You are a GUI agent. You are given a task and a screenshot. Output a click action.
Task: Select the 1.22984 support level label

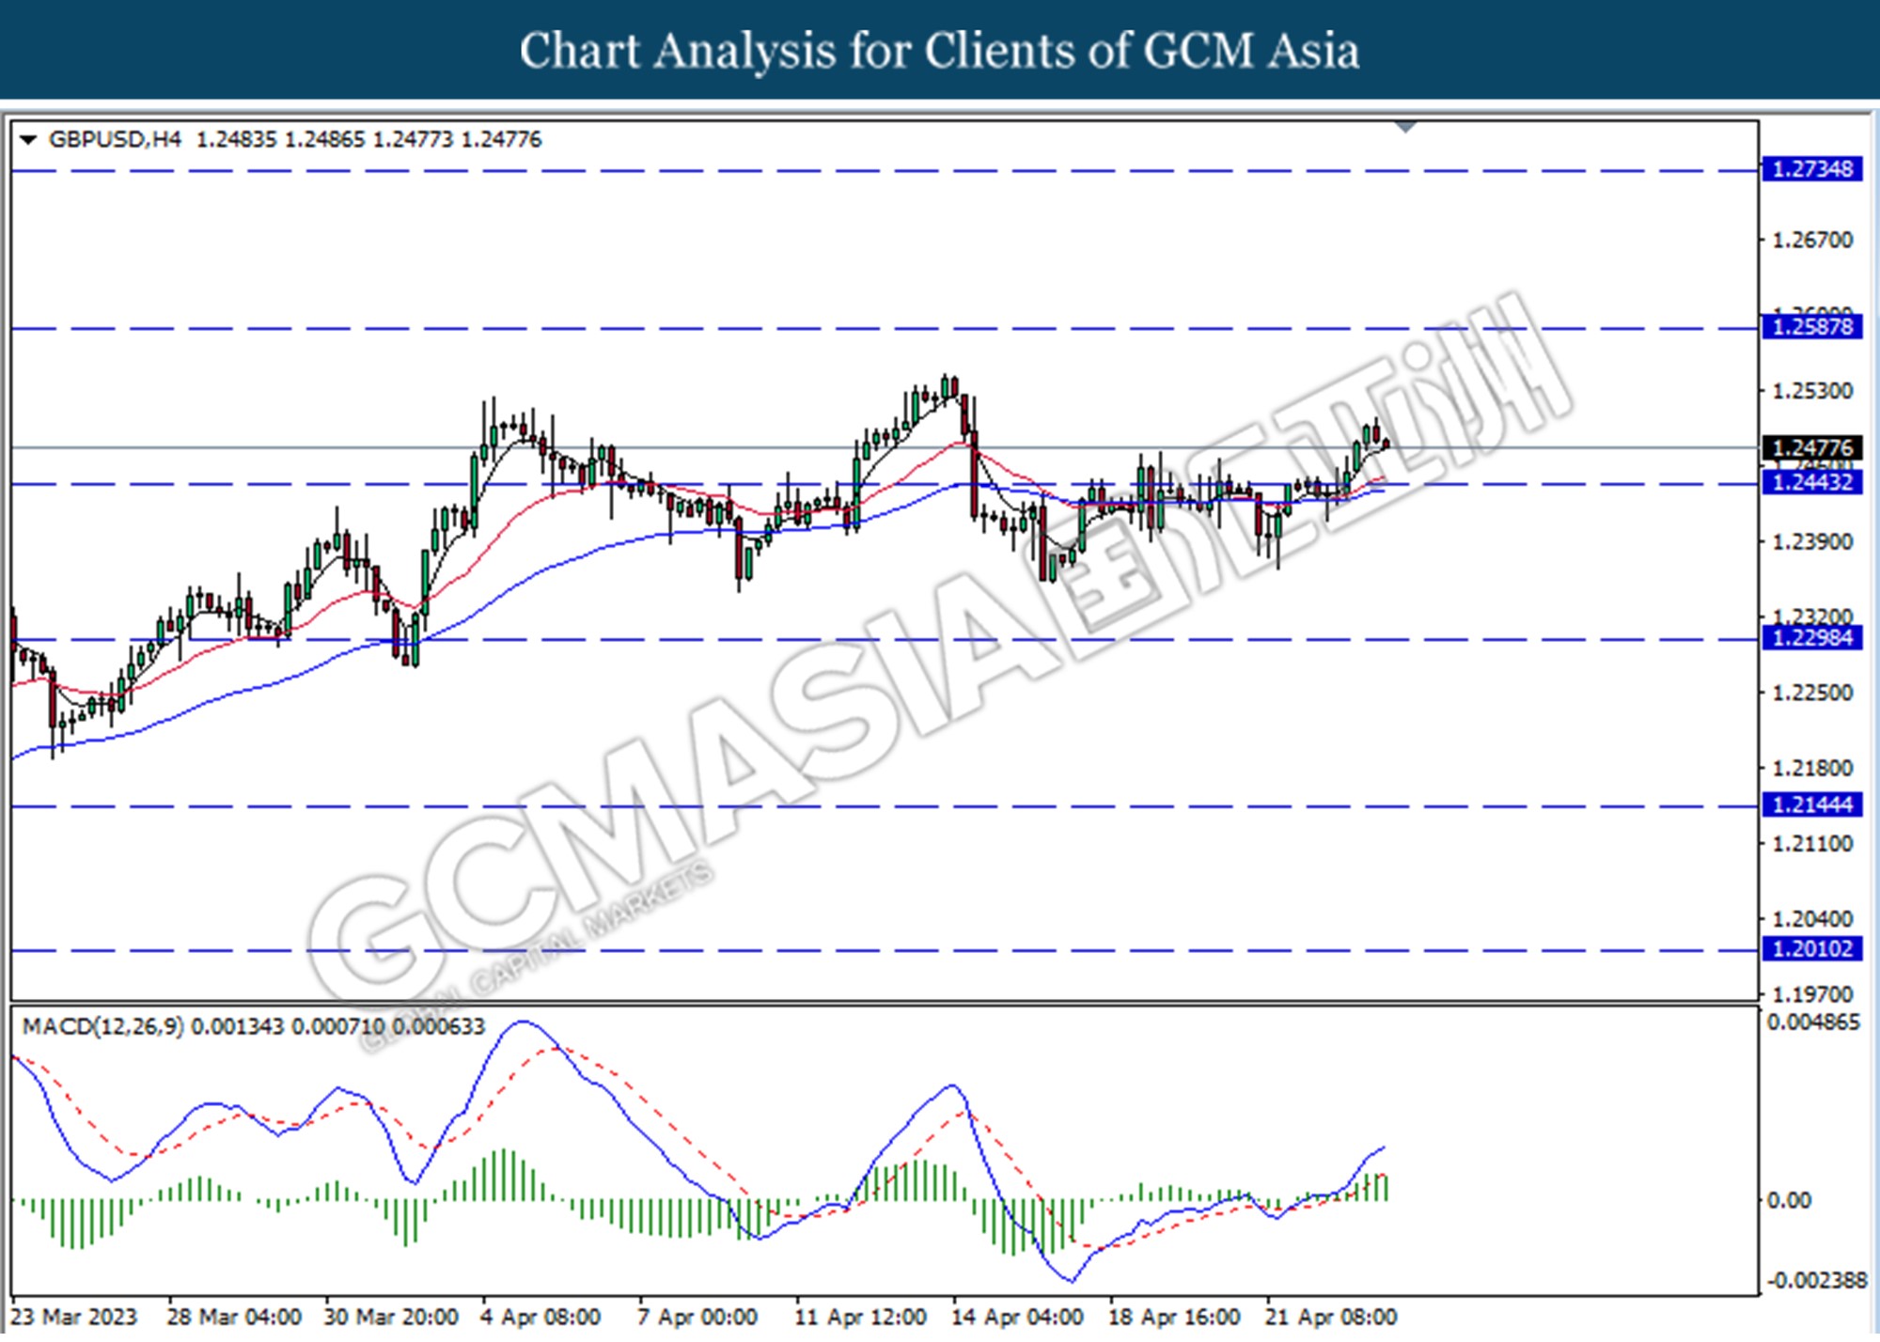click(x=1811, y=638)
